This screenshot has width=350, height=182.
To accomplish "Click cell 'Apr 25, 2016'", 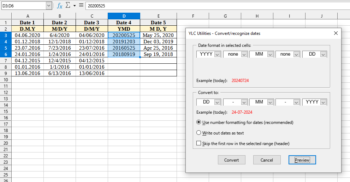I will pos(159,48).
